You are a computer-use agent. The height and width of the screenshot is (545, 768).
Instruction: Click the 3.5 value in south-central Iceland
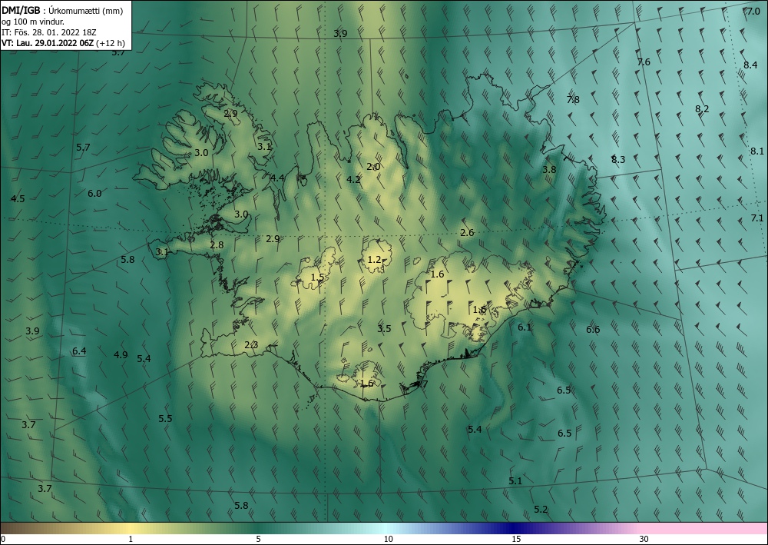(384, 328)
